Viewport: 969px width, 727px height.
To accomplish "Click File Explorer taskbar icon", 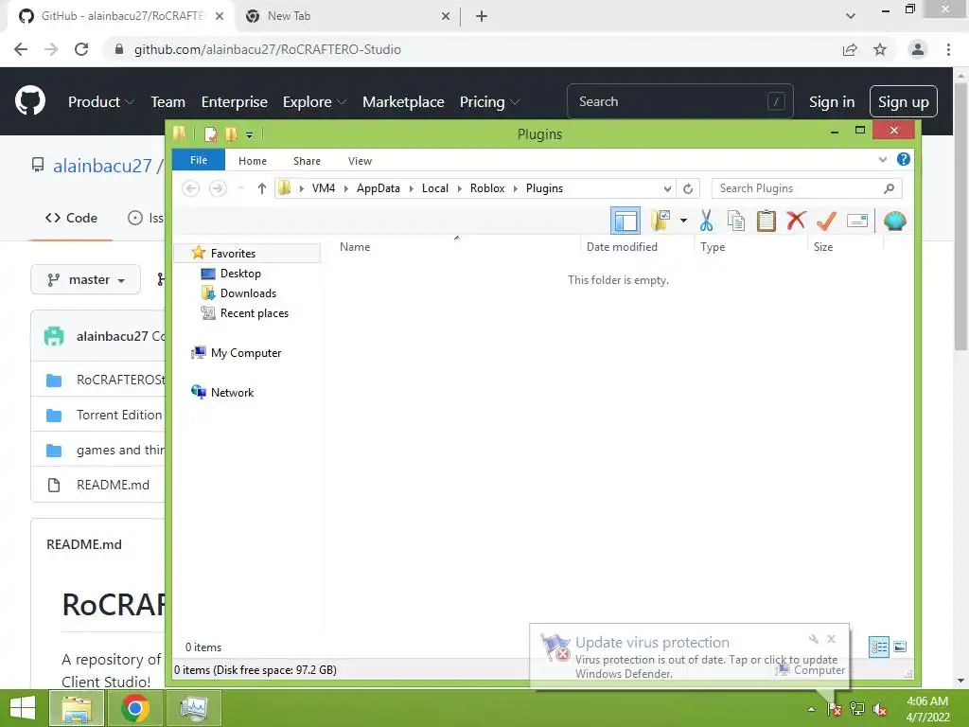I will point(76,708).
